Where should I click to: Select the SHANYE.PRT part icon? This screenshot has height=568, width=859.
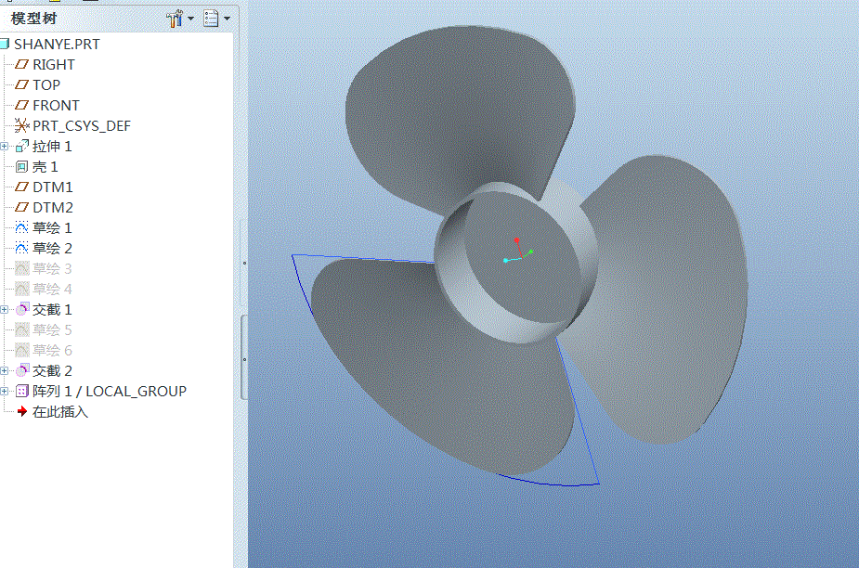5,44
